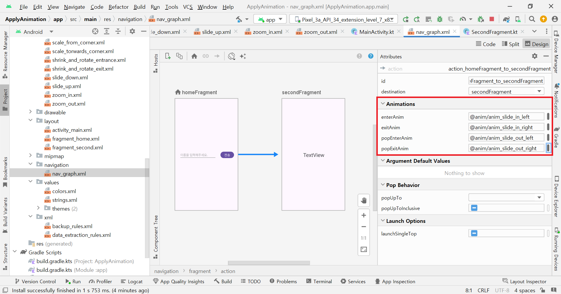Reset canvas zoom to 1:1
561x294 pixels.
[x=364, y=238]
